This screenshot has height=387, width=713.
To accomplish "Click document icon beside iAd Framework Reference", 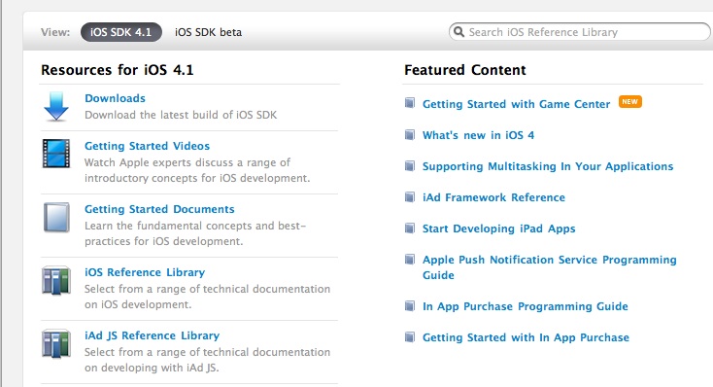I will pyautogui.click(x=410, y=197).
